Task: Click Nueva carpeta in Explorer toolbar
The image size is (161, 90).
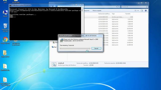Action: click(97, 10)
